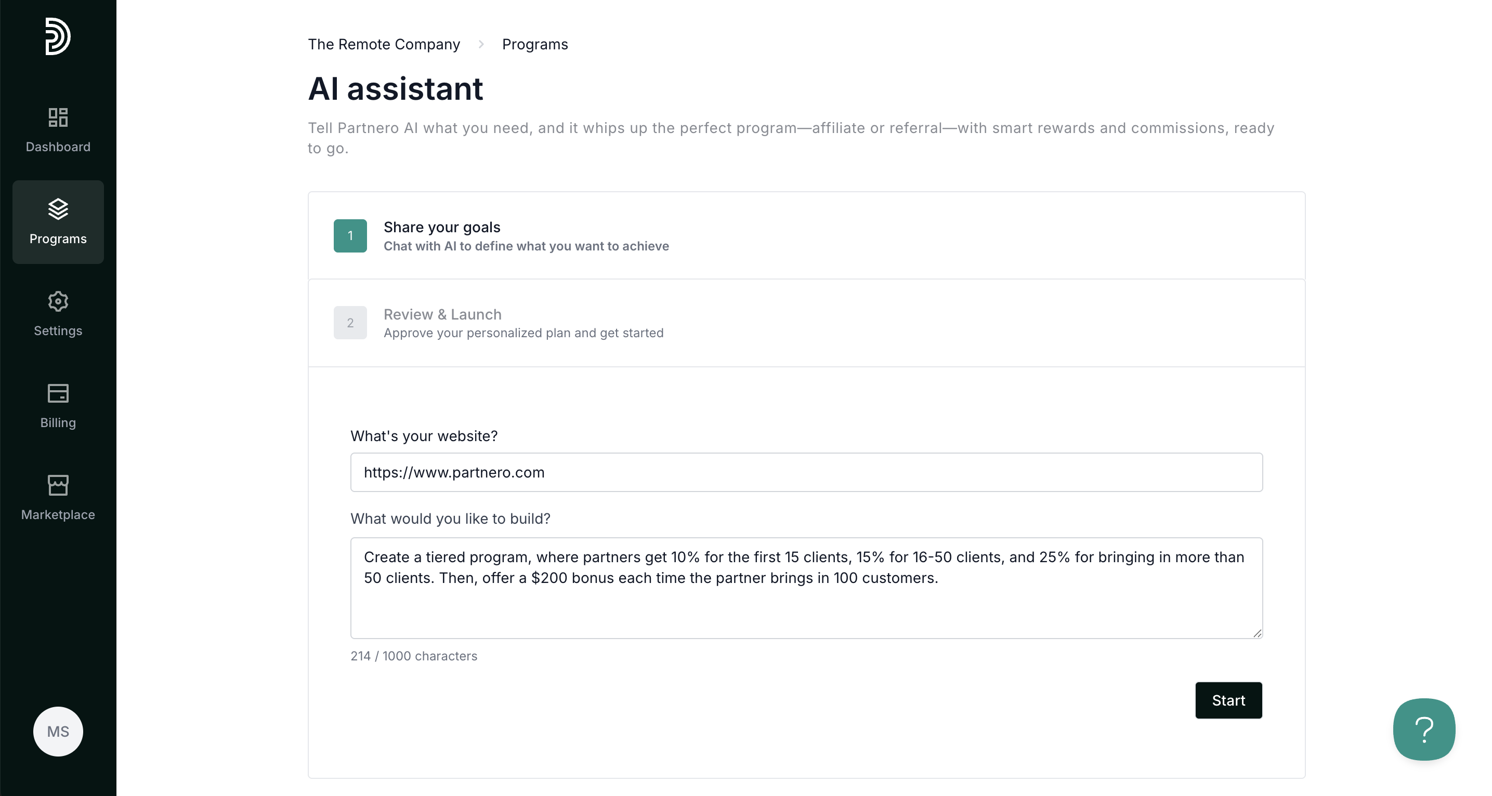1492x796 pixels.
Task: Click the Partnero logo icon
Action: (58, 36)
